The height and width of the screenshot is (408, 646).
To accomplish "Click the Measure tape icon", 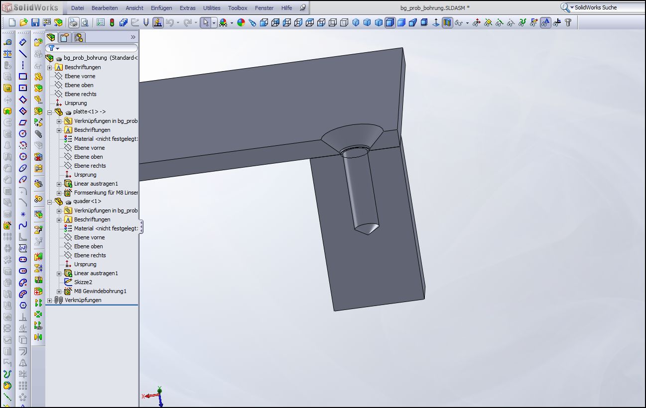I will coord(7,43).
